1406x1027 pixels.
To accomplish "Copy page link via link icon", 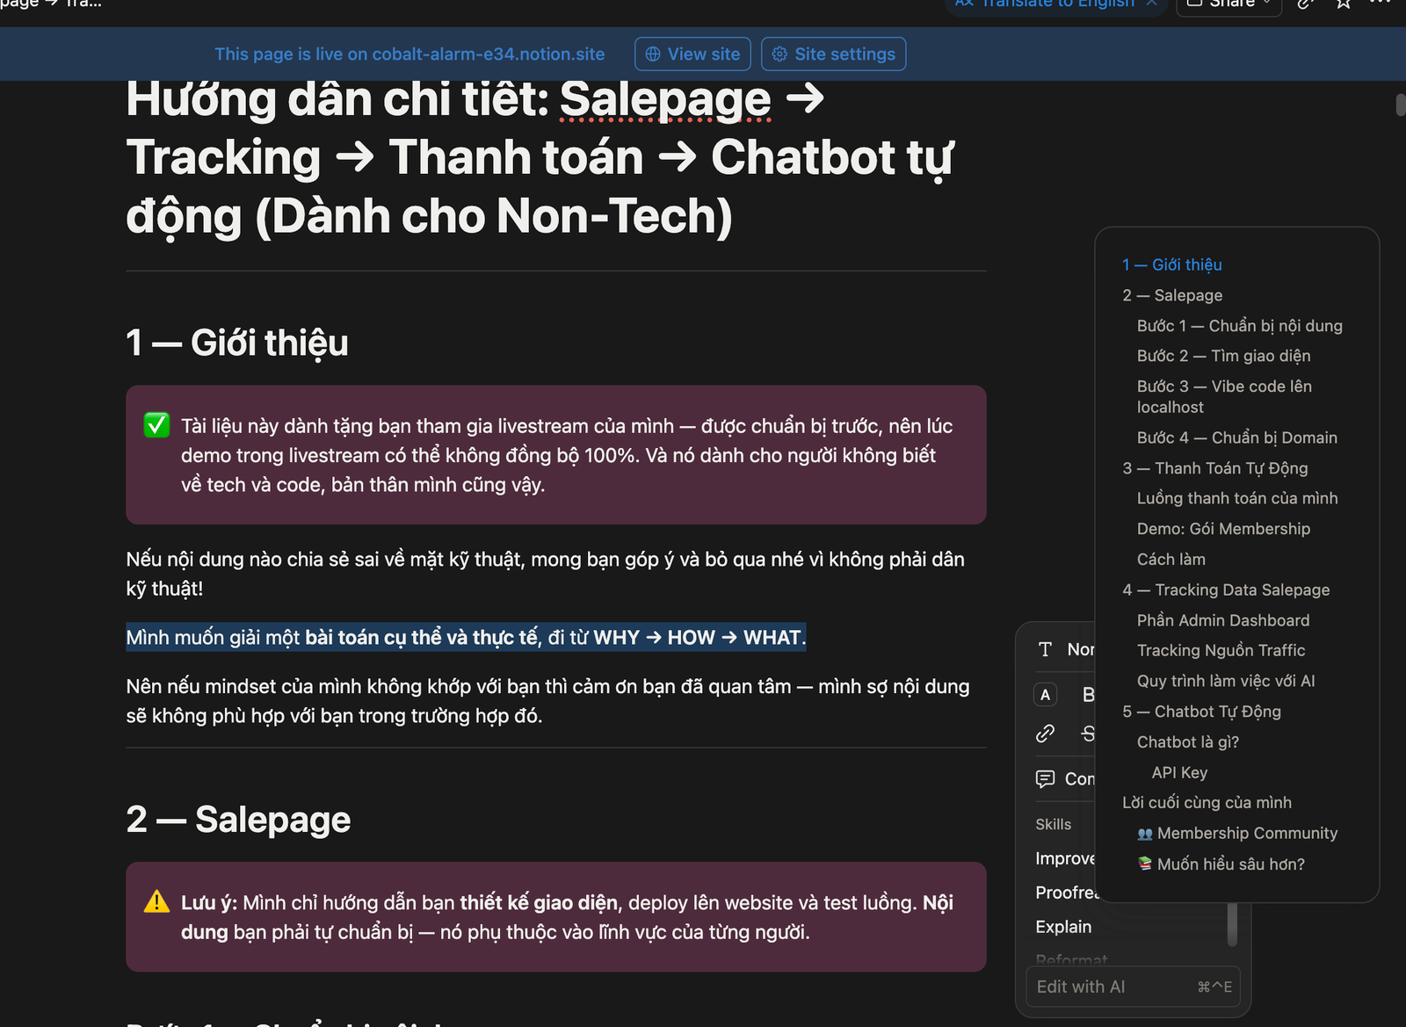I will pos(1306,4).
